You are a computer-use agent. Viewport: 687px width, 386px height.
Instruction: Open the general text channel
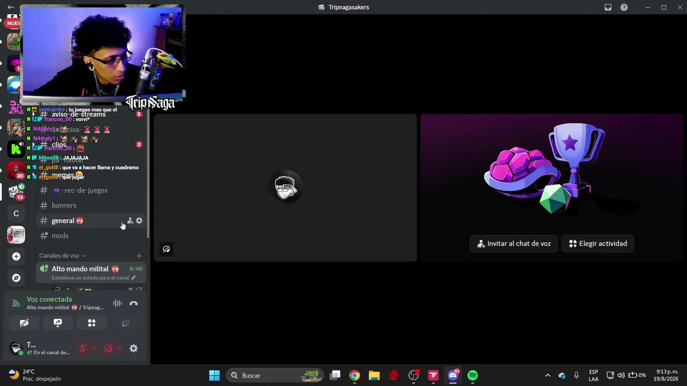[91, 220]
